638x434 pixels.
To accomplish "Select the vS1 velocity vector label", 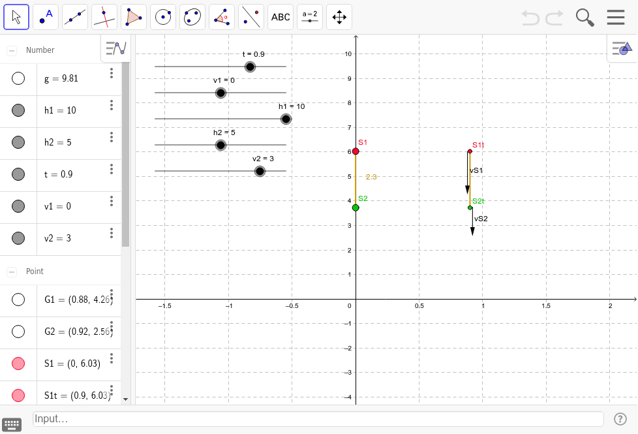I will 476,170.
